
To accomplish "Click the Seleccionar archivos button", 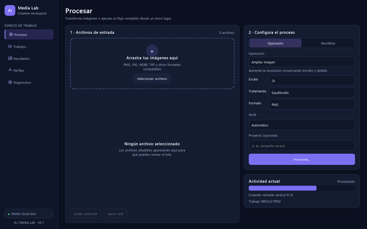I will pos(152,78).
